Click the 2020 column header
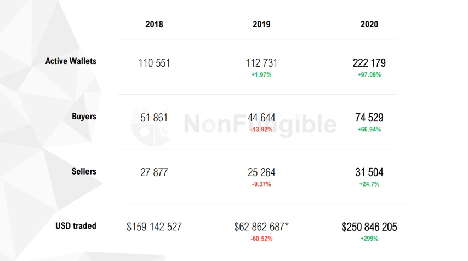Image resolution: width=468 pixels, height=261 pixels. click(x=369, y=25)
